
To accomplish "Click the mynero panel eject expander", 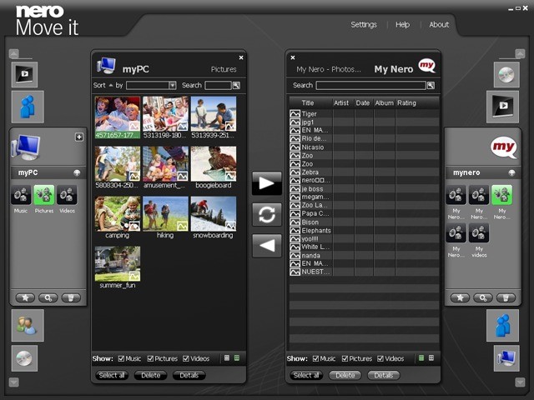I will pyautogui.click(x=510, y=172).
